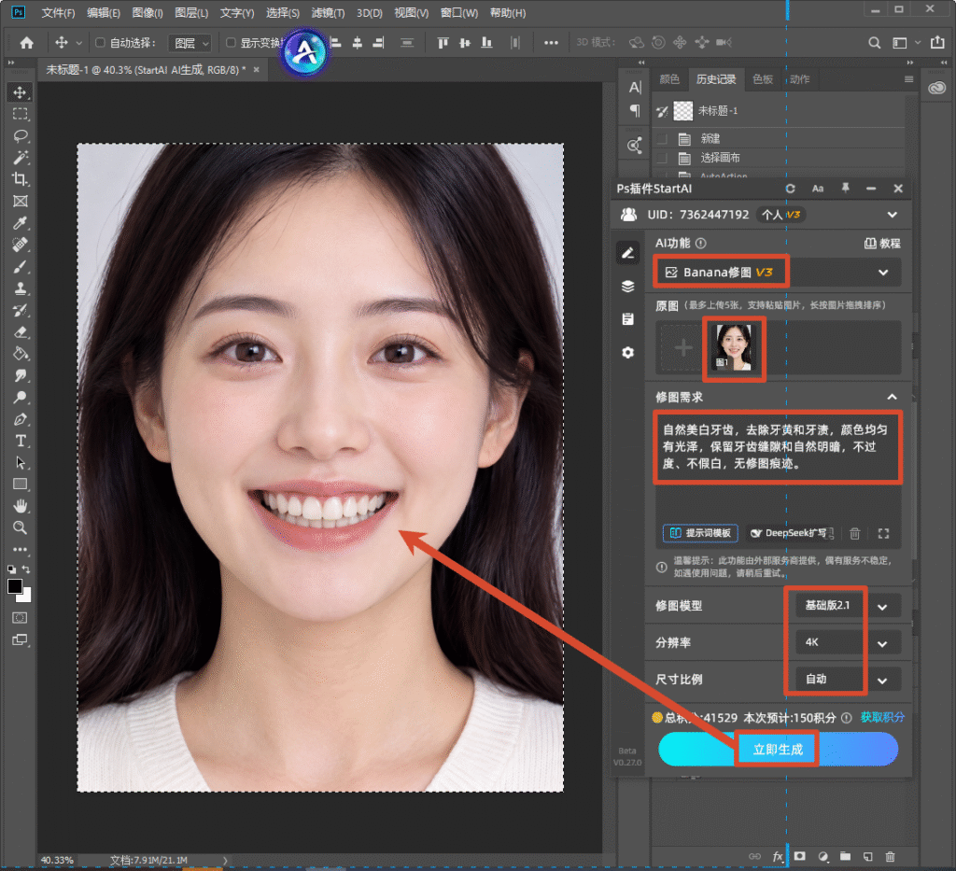Select the Rectangle shape tool

[x=21, y=485]
